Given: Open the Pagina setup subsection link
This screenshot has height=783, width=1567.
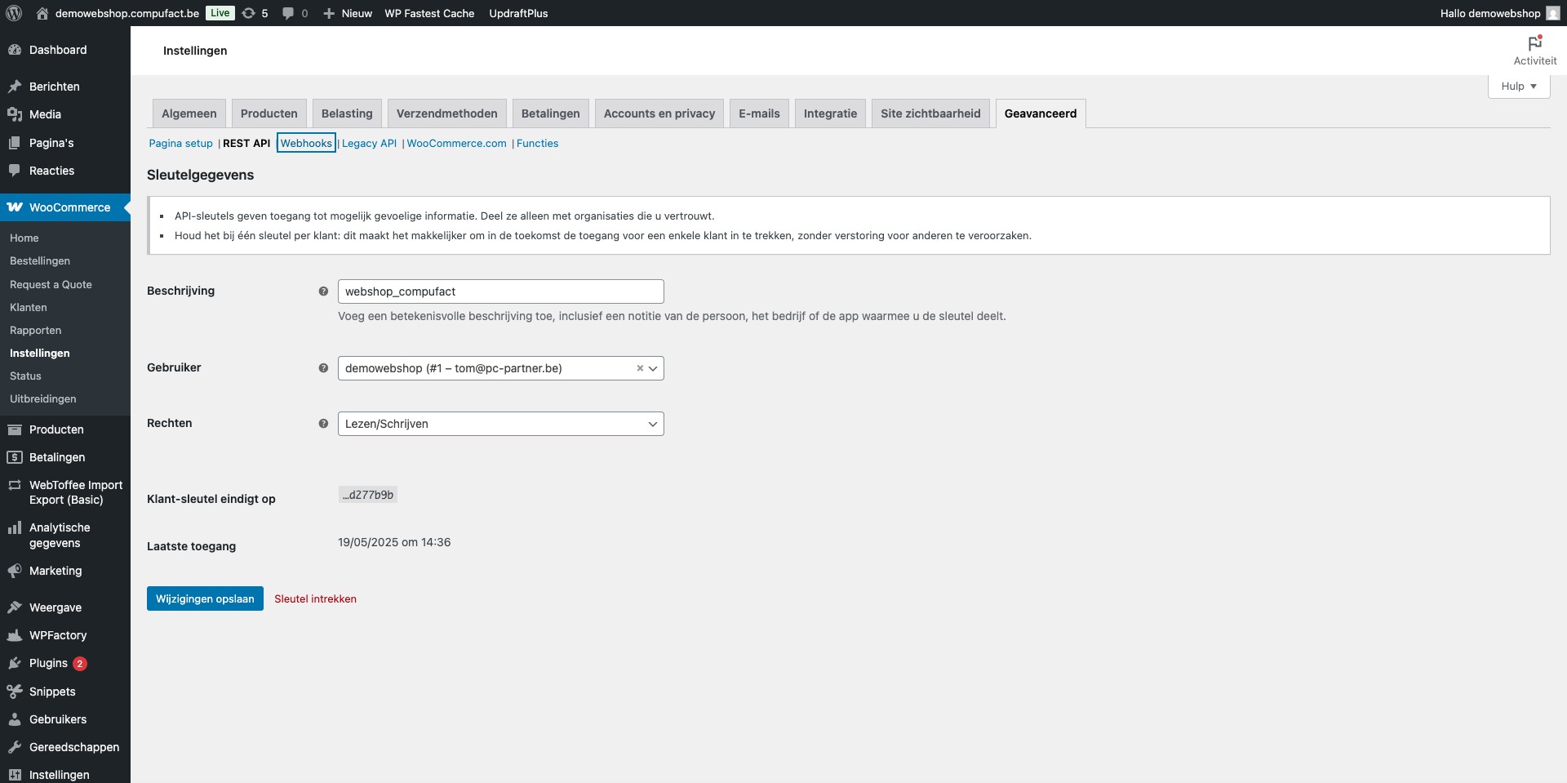Looking at the screenshot, I should point(180,143).
